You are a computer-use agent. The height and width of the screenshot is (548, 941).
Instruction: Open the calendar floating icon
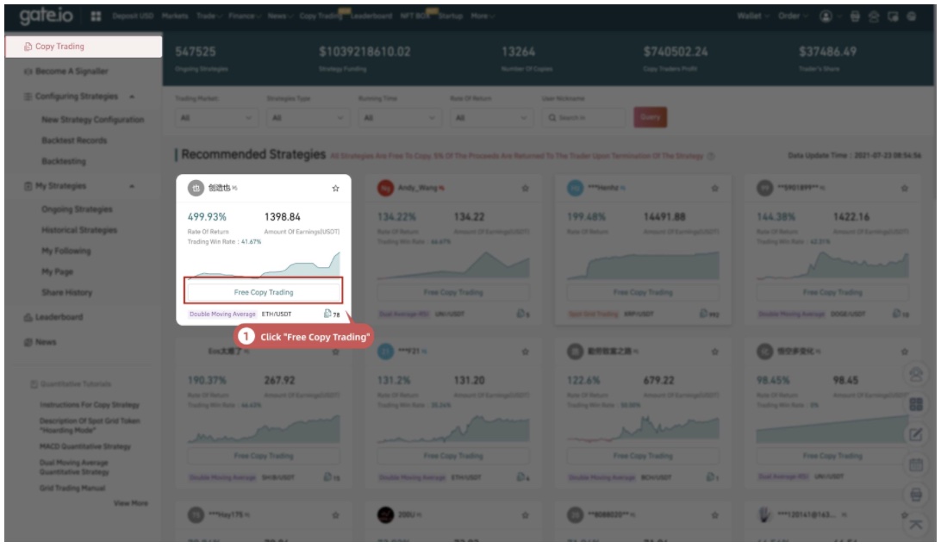coord(917,465)
